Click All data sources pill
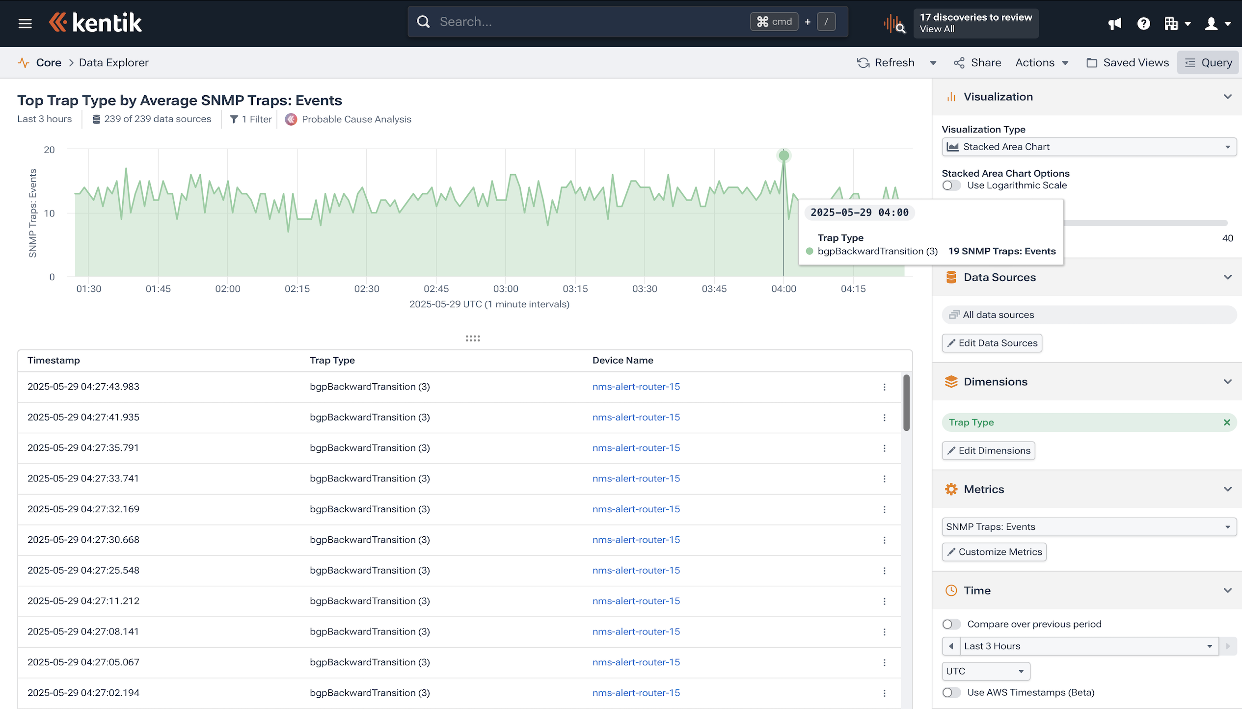Screen dimensions: 1242x709 pos(1088,315)
